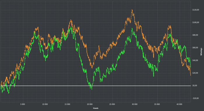204x111 pixels.
Task: Click the 10 000 hands axis label
Action: [45, 104]
